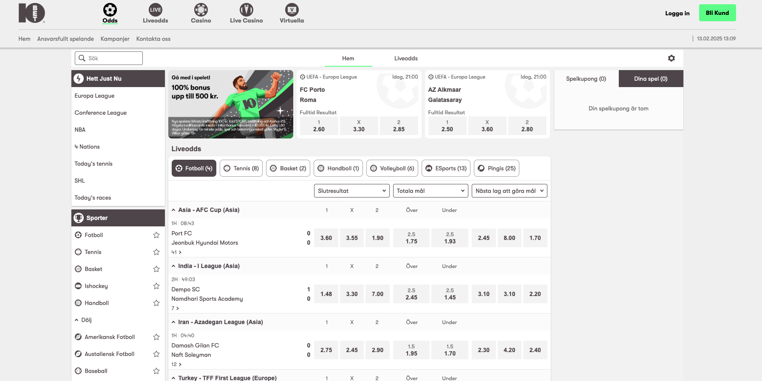Viewport: 762px width, 381px height.
Task: Favorite Handboll with its star
Action: 156,303
